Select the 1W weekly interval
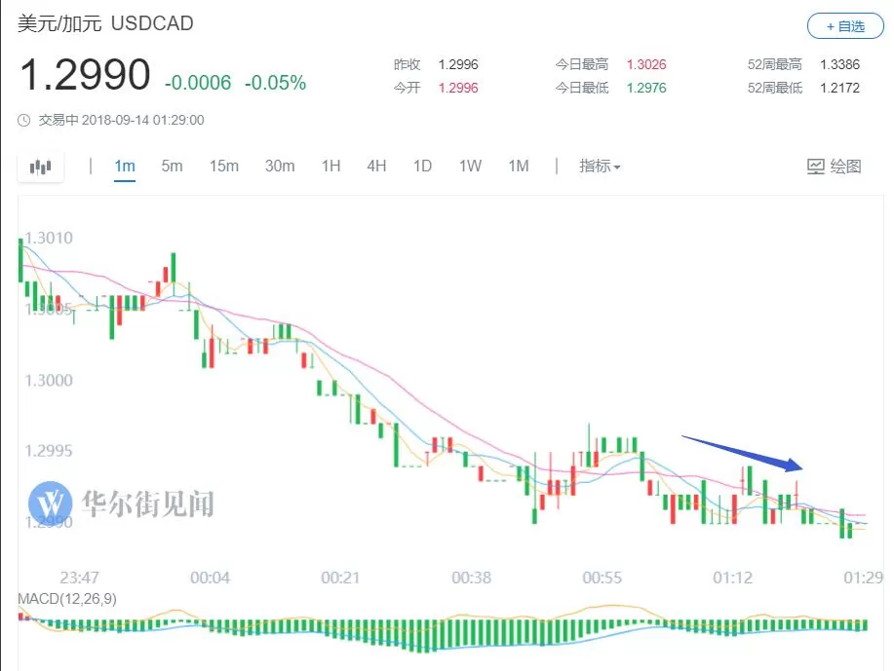This screenshot has height=671, width=894. pyautogui.click(x=470, y=167)
